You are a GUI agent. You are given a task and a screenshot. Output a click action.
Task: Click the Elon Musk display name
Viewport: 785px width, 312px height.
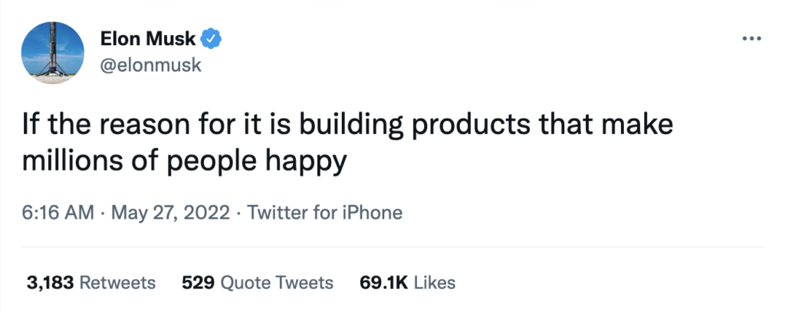coord(148,37)
